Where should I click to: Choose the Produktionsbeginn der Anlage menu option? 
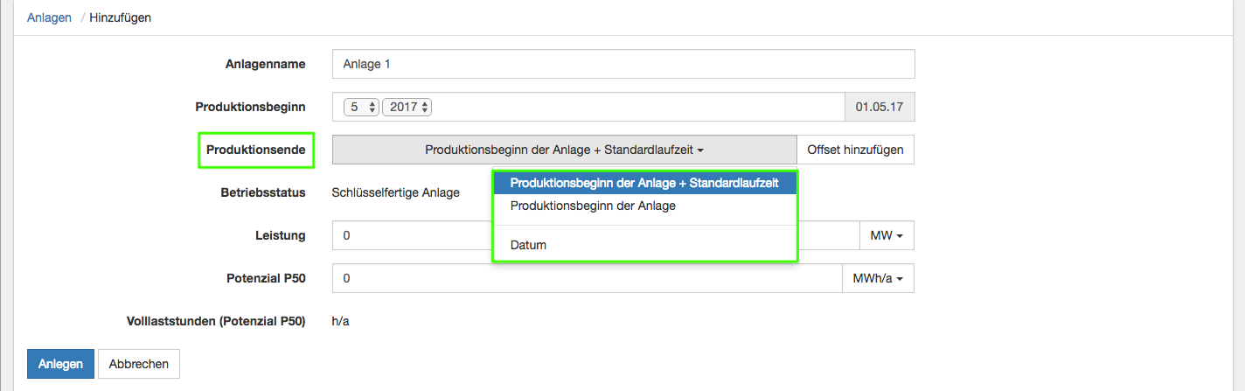[593, 206]
